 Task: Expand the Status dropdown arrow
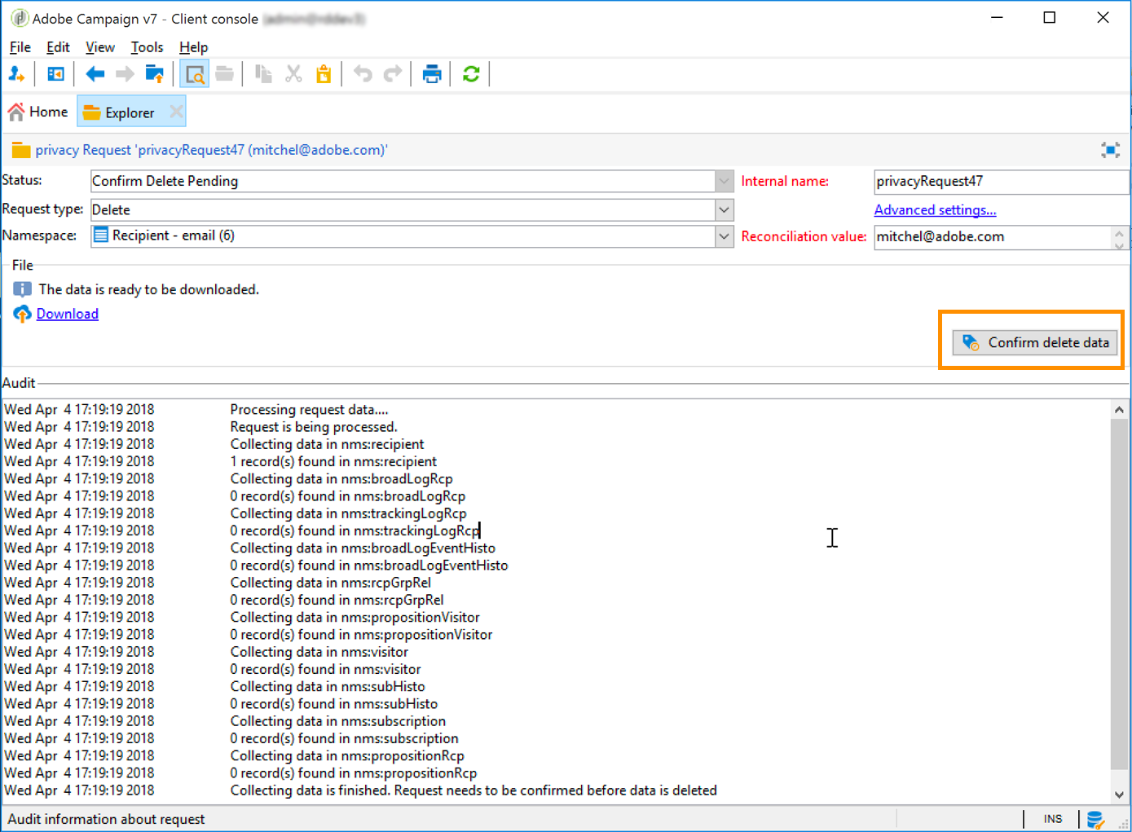[725, 181]
